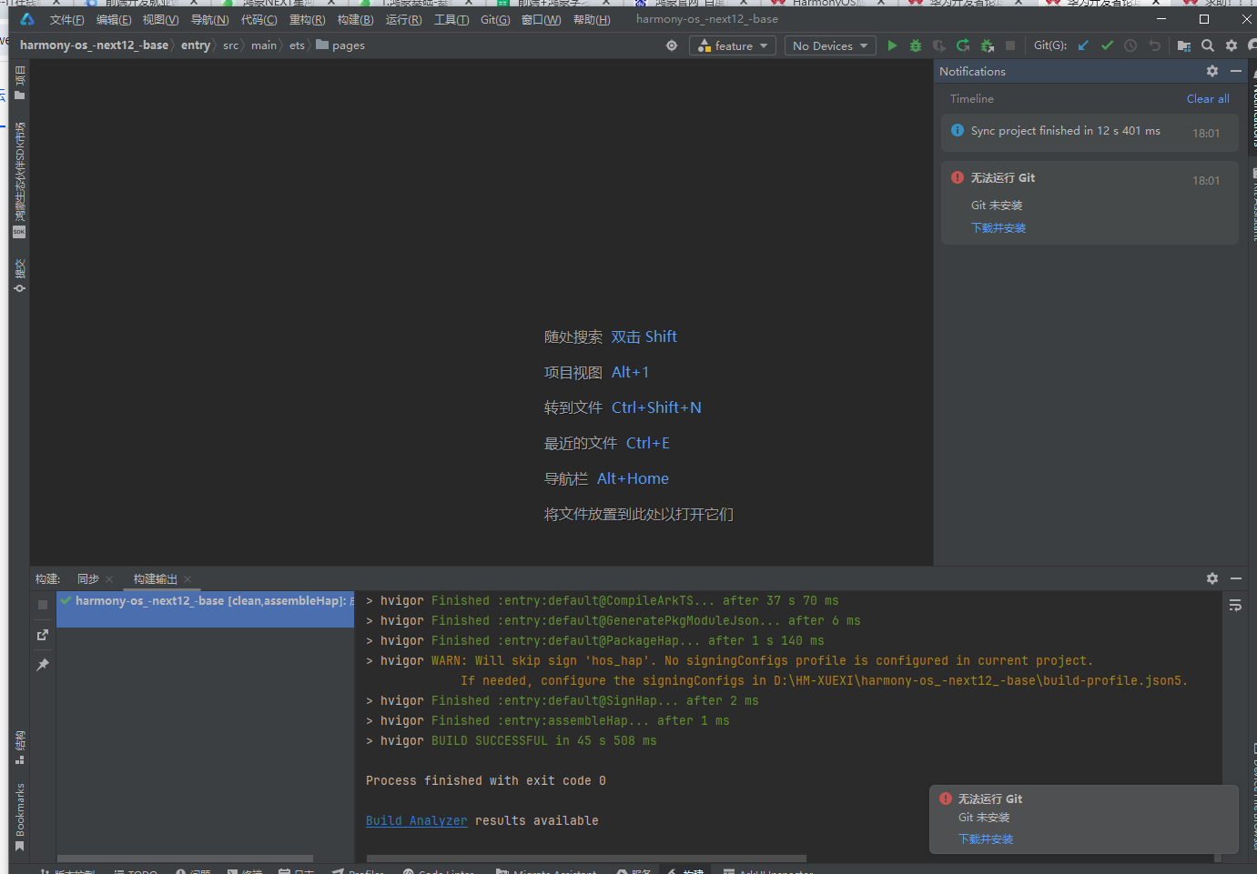The image size is (1257, 874).
Task: Click build output horizontal scrollbar
Action: [x=586, y=859]
